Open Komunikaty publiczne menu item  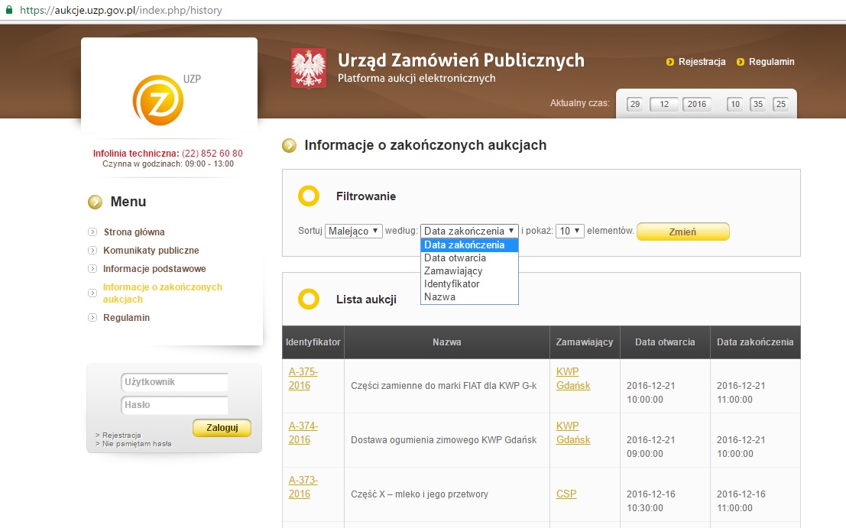coord(151,251)
